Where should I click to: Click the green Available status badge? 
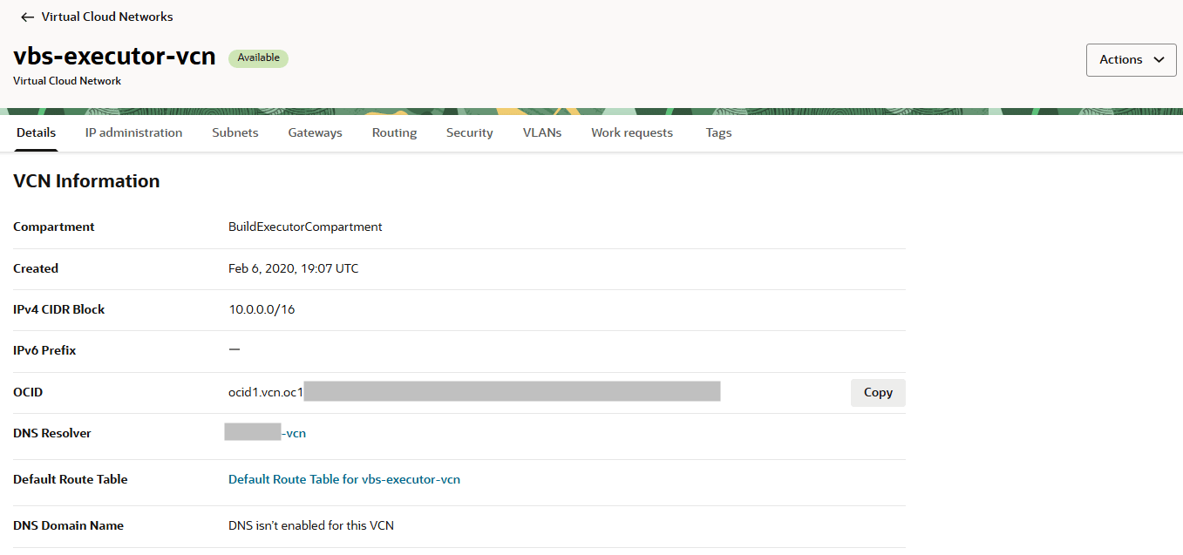tap(258, 58)
